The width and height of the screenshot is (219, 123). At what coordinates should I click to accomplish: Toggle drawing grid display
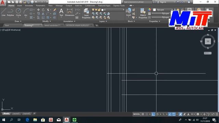143,114
